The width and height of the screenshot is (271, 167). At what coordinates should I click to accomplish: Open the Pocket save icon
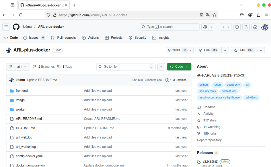(242, 15)
